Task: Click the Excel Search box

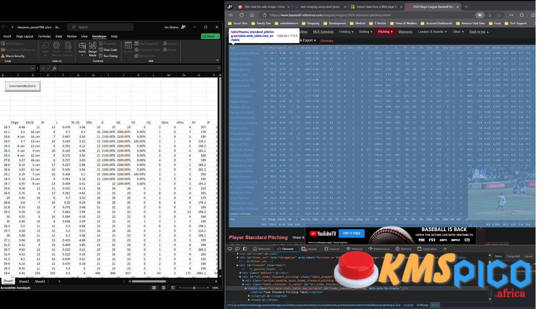Action: point(101,27)
